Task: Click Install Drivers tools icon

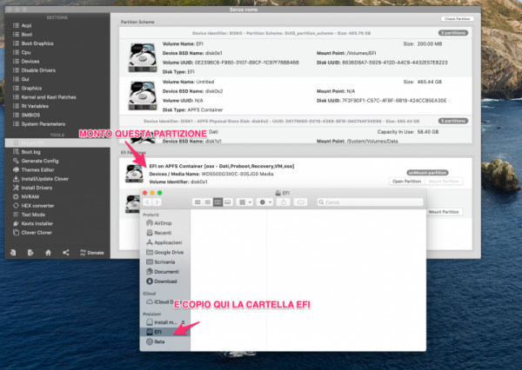Action: pos(16,188)
